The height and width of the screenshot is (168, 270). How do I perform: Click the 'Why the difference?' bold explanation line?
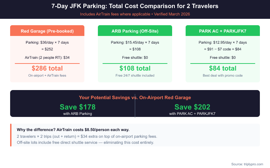(73, 130)
